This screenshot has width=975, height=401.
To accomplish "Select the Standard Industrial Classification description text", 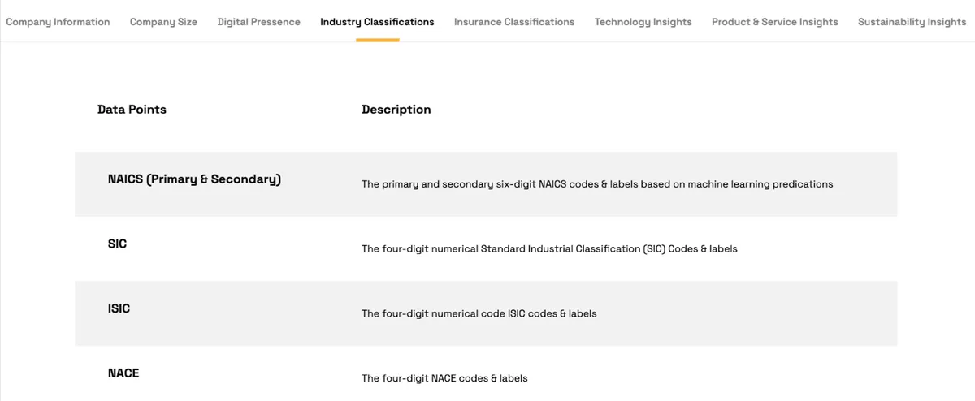I will point(549,249).
